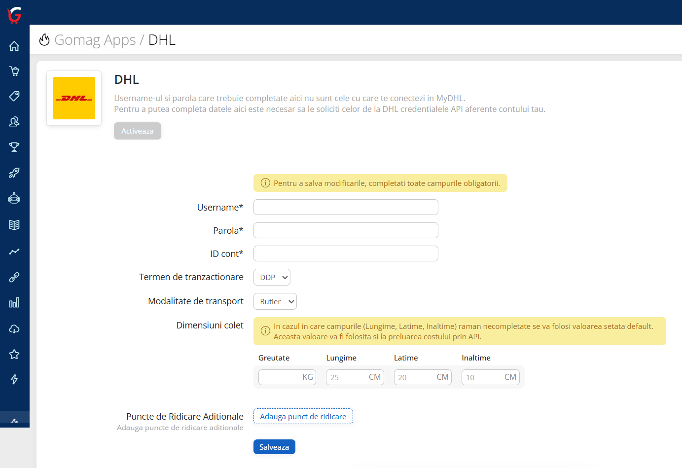Click the price tag products icon
Image resolution: width=682 pixels, height=468 pixels.
tap(14, 96)
